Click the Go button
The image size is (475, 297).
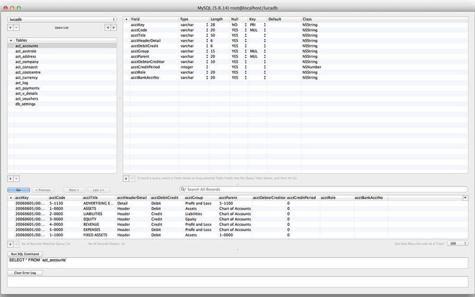pos(19,190)
